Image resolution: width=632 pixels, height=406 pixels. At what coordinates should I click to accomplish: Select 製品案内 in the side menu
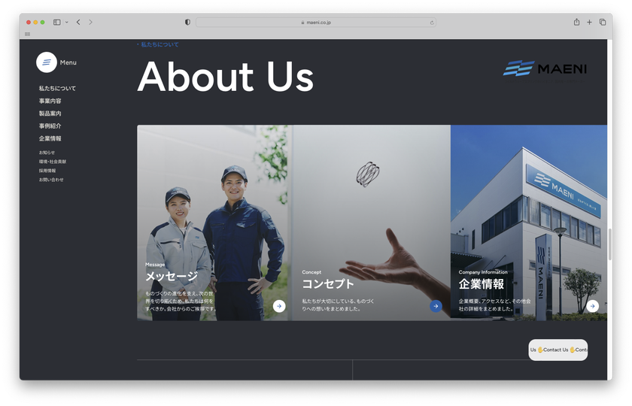pyautogui.click(x=50, y=114)
